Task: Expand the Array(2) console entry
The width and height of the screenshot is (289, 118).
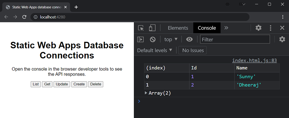Action: tap(146, 93)
